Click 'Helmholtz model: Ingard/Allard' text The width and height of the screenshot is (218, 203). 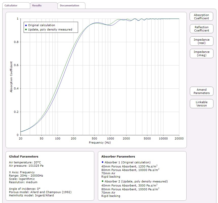(x=31, y=195)
